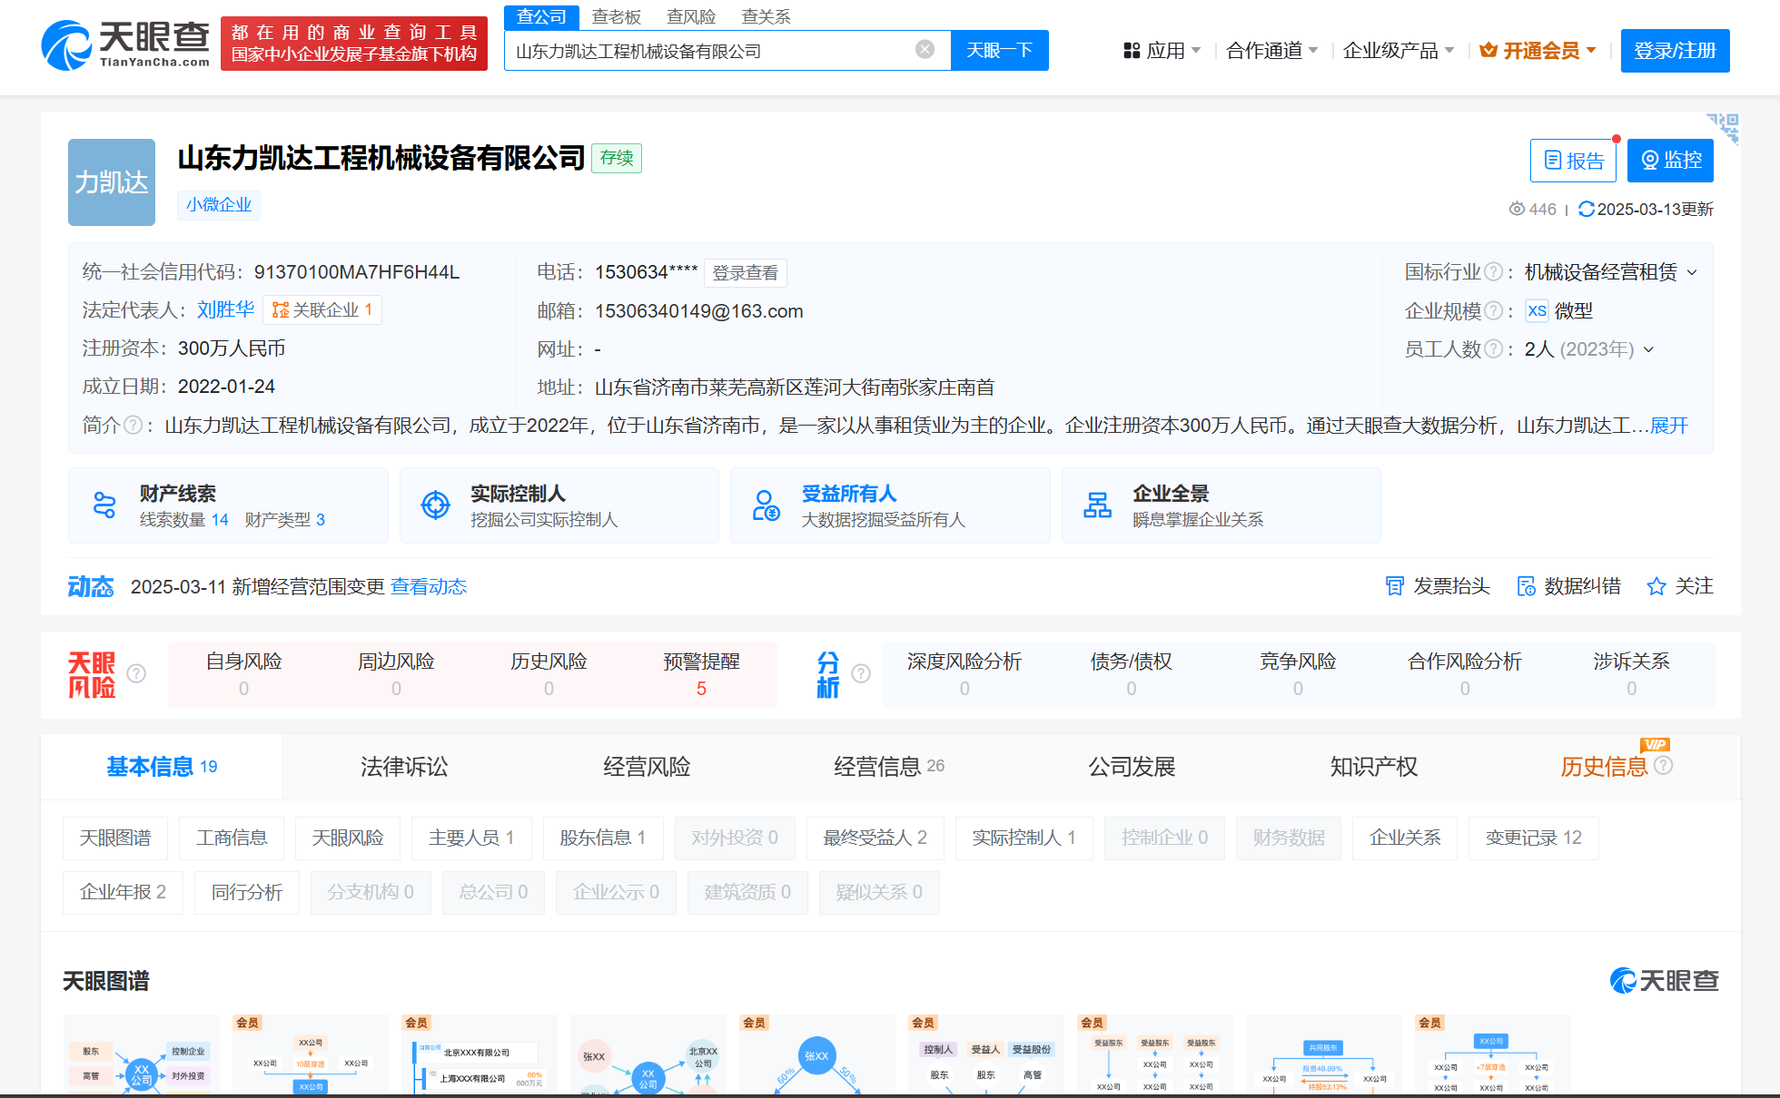Click the 发票抬头 invoice icon
Viewport: 1780px width, 1098px height.
pyautogui.click(x=1394, y=586)
